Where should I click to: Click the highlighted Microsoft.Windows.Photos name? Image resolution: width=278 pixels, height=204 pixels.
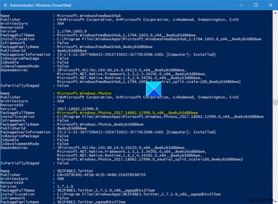pos(84,93)
